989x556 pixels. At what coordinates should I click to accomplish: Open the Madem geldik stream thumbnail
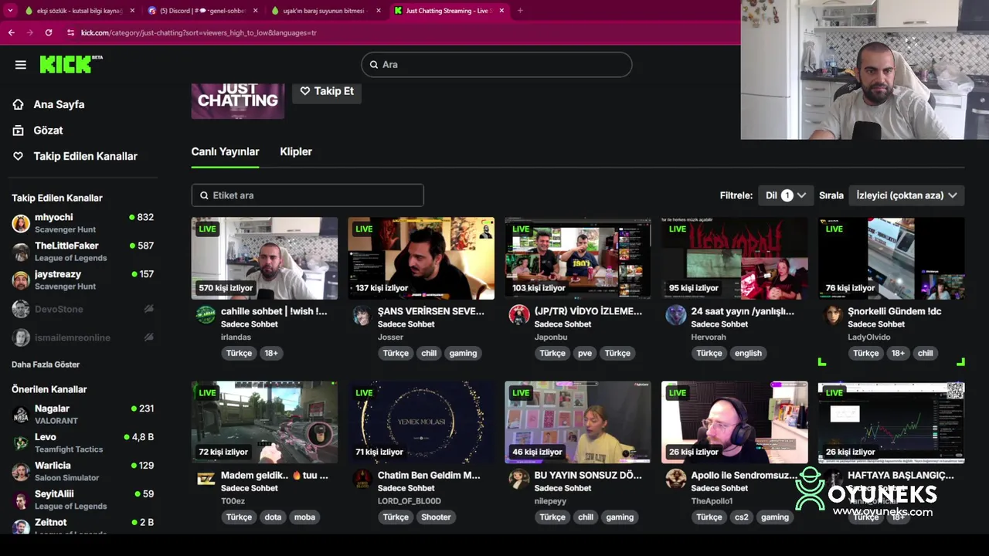pos(264,422)
